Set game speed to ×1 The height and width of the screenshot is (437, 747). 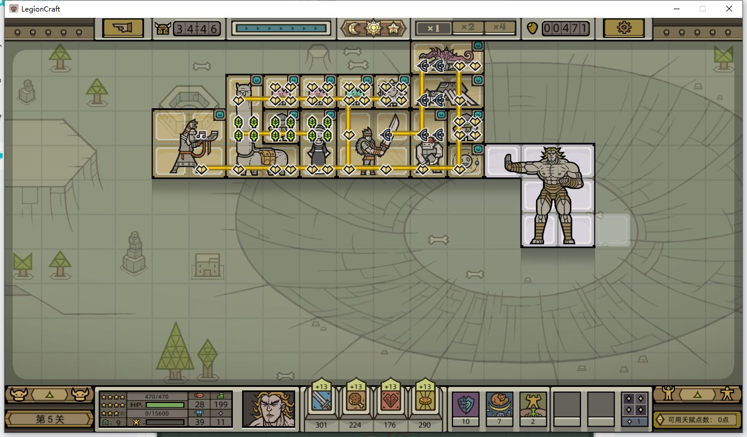[x=433, y=28]
